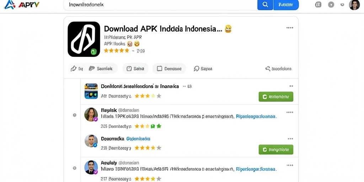Open the large black app logo thumbnail
Image resolution: width=364 pixels, height=182 pixels.
(x=84, y=39)
